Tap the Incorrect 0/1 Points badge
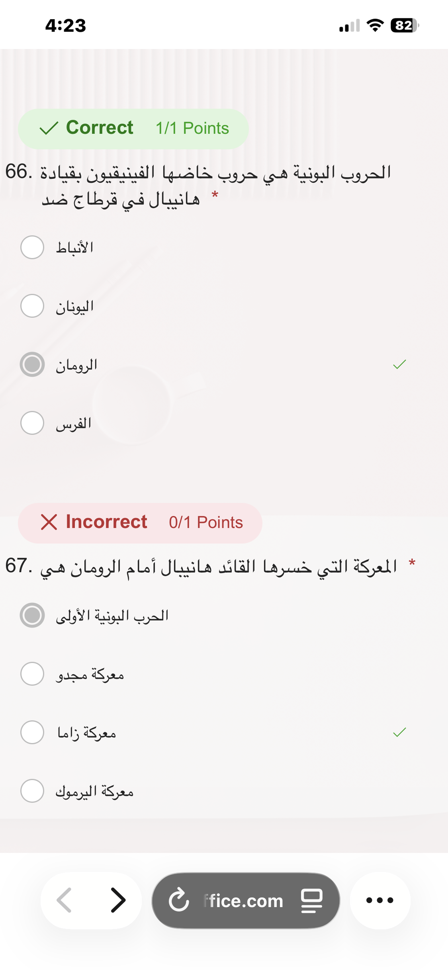Screen dimensions: 448x970 tap(140, 523)
